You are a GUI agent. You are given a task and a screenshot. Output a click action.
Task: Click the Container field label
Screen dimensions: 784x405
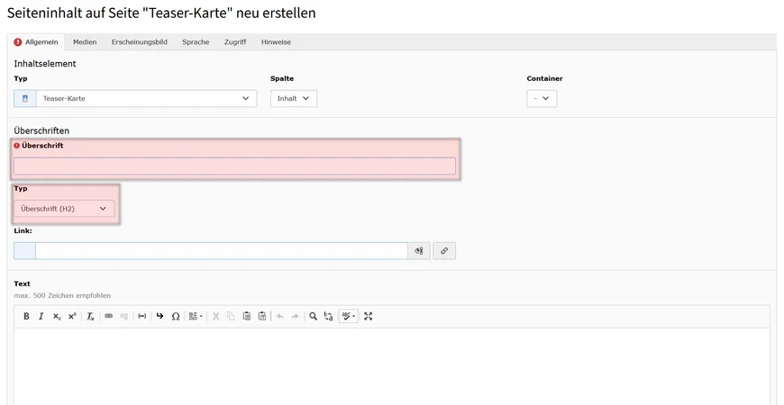pos(544,79)
